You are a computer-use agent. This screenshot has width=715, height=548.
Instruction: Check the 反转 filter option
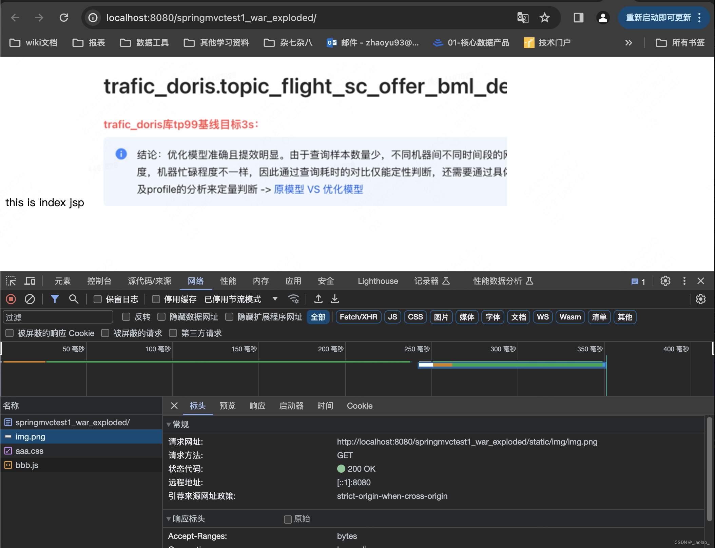126,317
